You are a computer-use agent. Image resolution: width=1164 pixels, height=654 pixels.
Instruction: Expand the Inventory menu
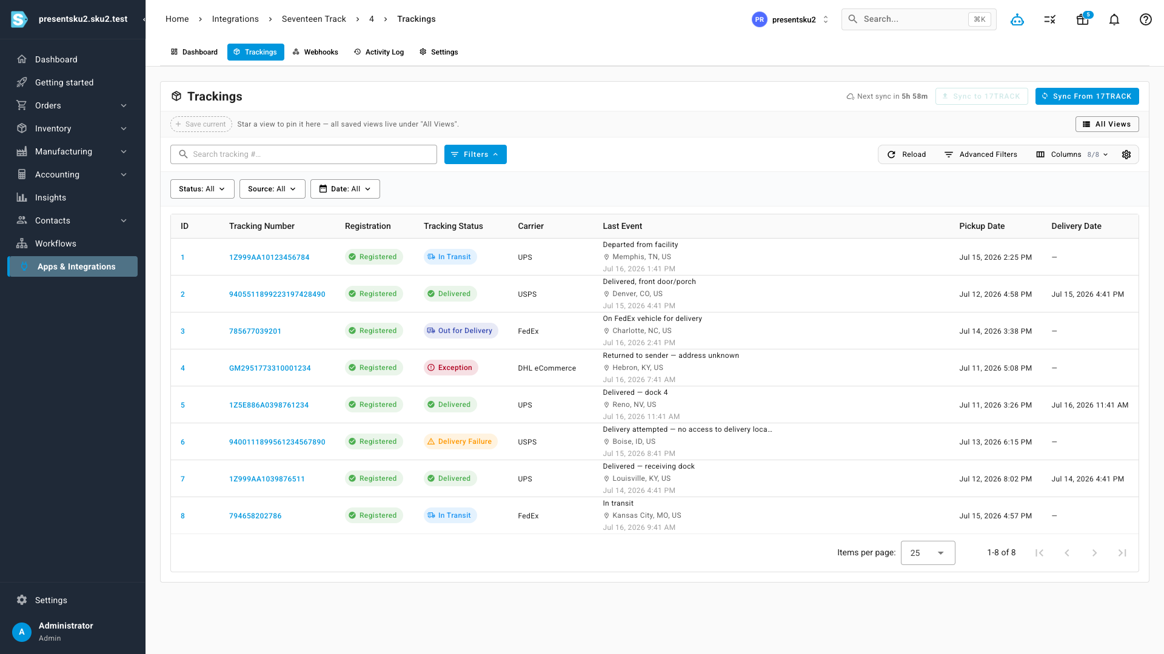click(x=73, y=128)
